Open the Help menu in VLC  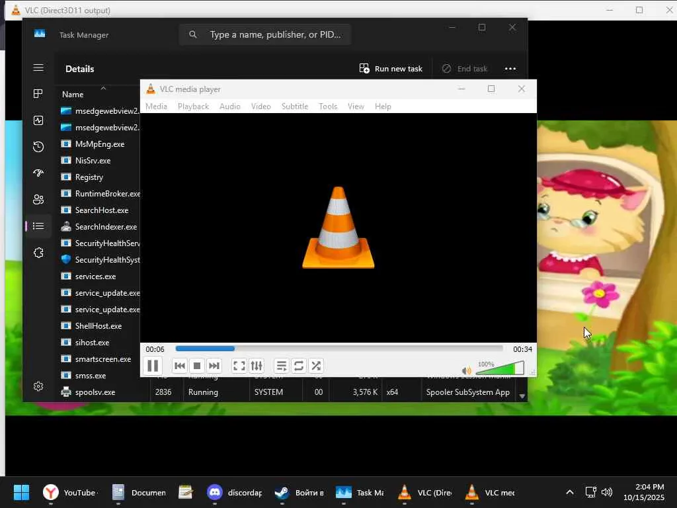click(x=383, y=106)
